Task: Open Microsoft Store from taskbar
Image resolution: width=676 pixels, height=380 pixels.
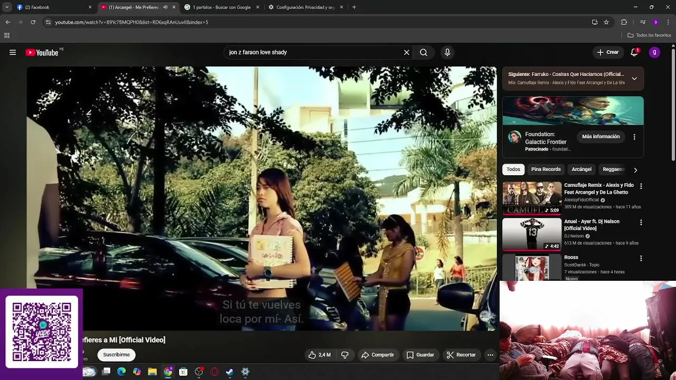Action: pos(183,372)
